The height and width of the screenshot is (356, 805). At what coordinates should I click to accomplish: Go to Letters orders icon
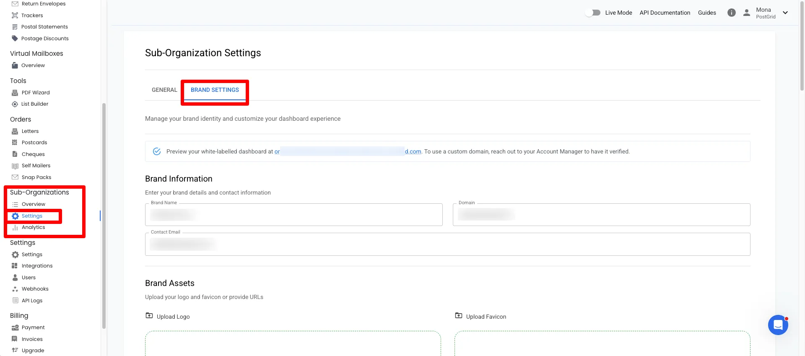(15, 131)
